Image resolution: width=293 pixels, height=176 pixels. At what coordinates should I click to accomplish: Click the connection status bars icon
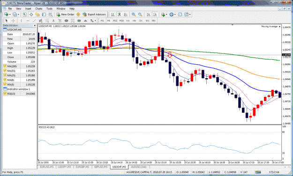pos(258,172)
